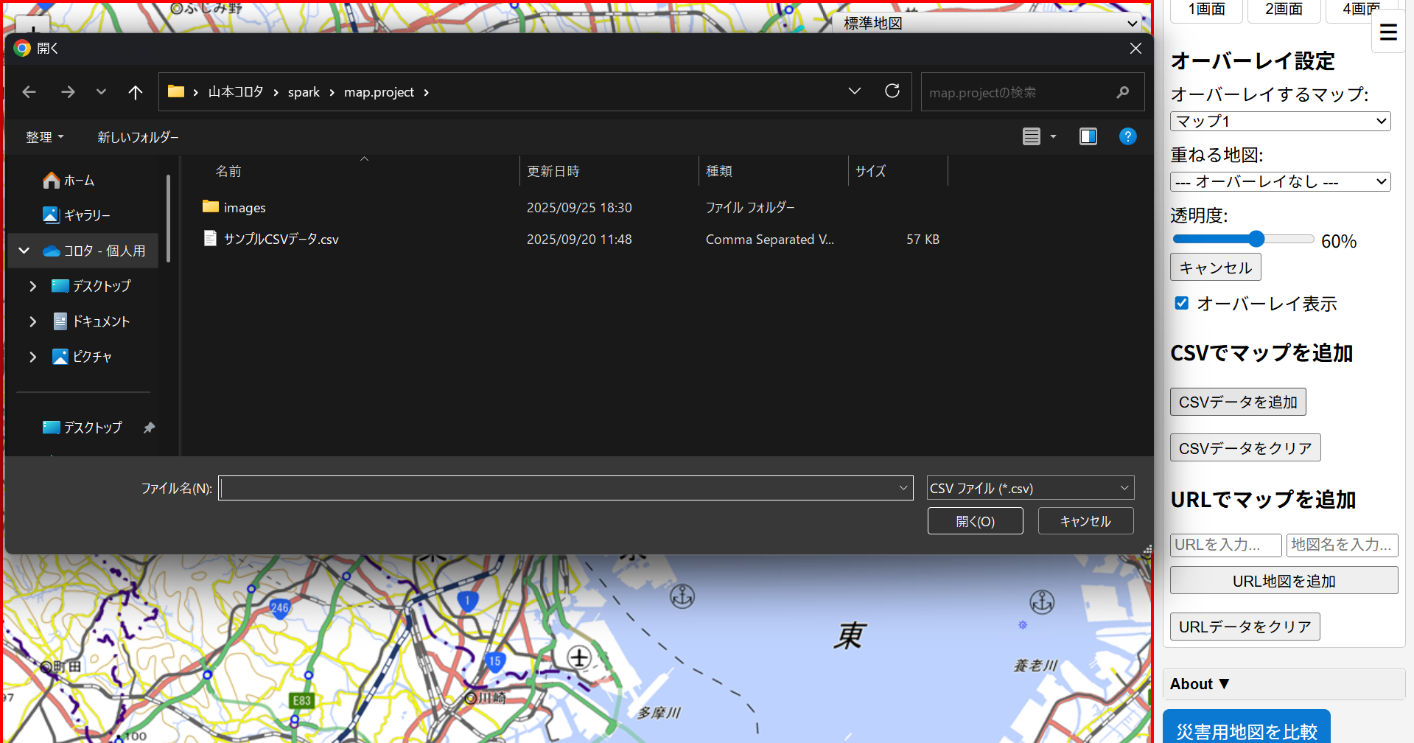Toggle the オーバーレイ表示 checkbox

coord(1182,303)
